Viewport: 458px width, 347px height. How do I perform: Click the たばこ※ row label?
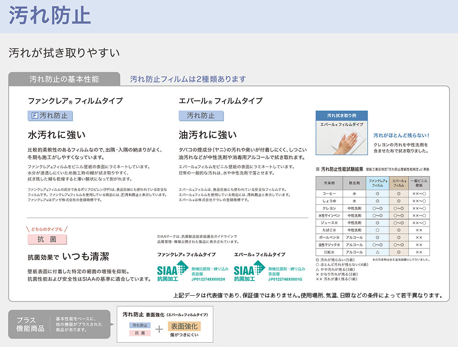(329, 230)
